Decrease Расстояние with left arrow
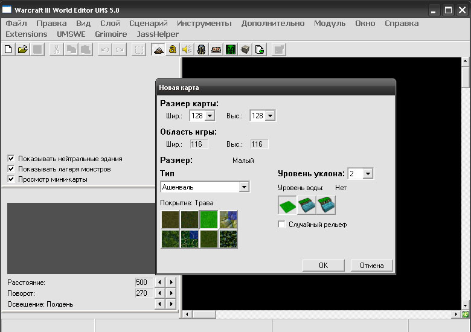Viewport: 471px width, 332px height. pyautogui.click(x=159, y=282)
